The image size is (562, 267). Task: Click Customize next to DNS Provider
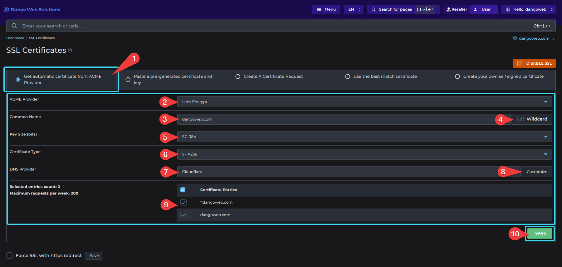(x=537, y=172)
